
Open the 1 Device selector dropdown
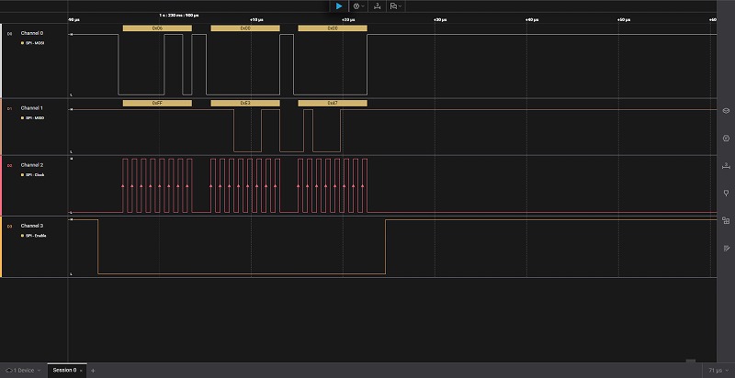pos(22,371)
